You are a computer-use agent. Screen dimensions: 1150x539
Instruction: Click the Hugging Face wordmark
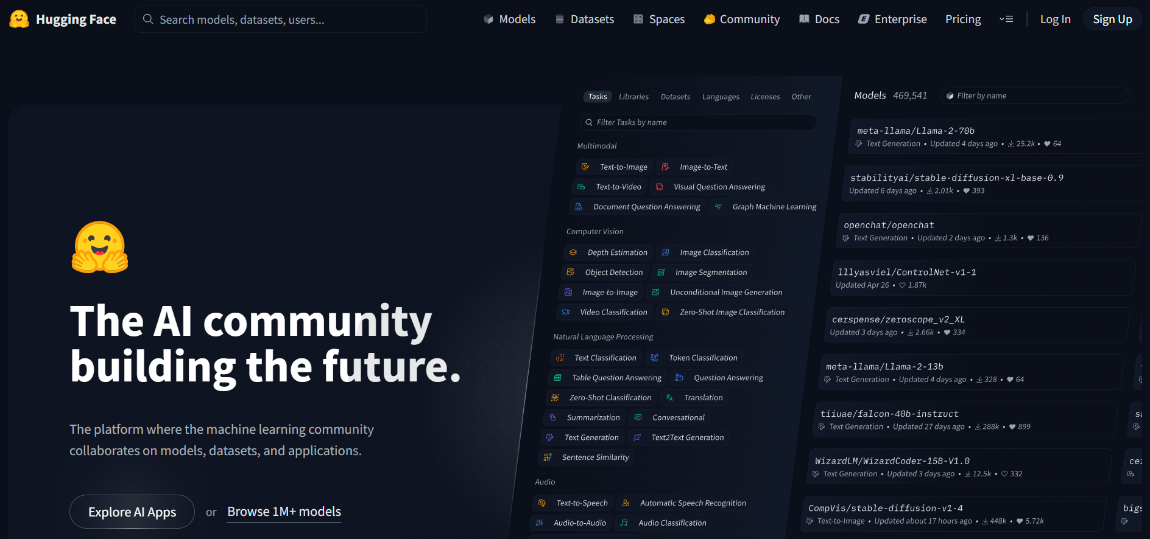click(76, 19)
